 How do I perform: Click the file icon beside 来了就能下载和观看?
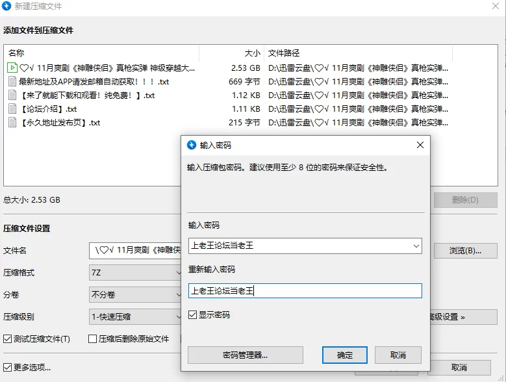(12, 96)
